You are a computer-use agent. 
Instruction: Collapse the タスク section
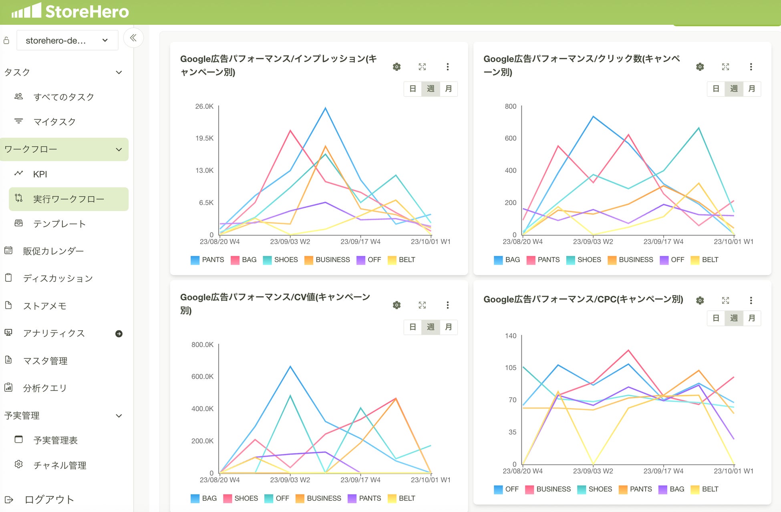coord(119,72)
